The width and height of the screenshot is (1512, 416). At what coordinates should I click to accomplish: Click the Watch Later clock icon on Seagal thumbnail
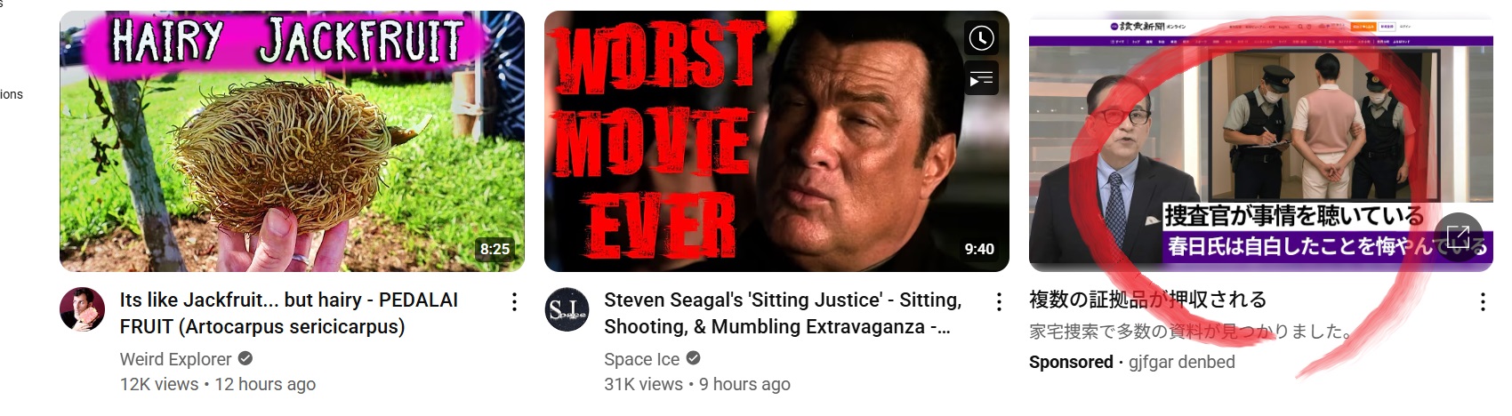981,38
